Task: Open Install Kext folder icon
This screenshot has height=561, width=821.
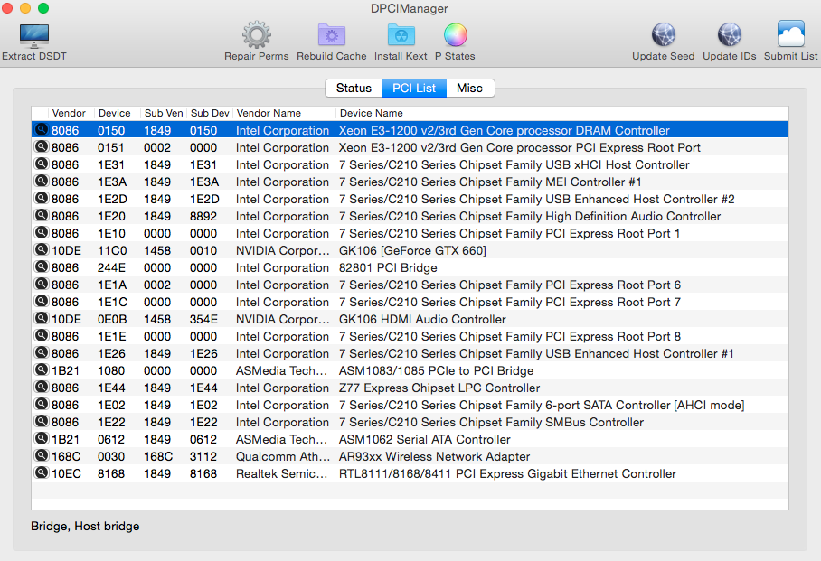Action: click(x=401, y=35)
